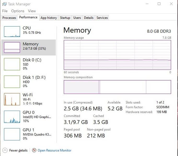
Task: Go to the Startup tab
Action: (x=65, y=18)
